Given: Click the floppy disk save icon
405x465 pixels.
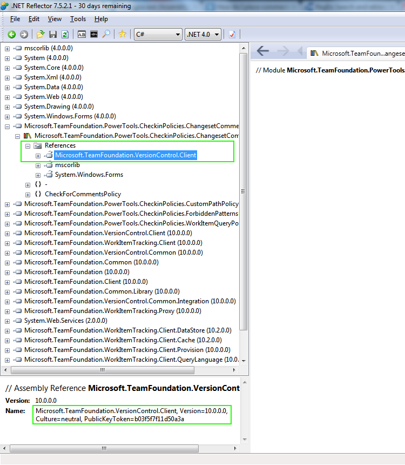Looking at the screenshot, I should pos(53,35).
